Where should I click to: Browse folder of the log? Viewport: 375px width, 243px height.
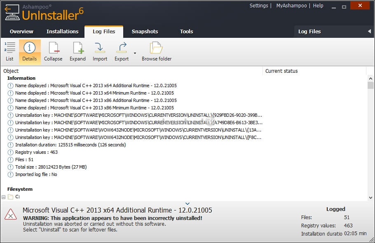pyautogui.click(x=157, y=51)
